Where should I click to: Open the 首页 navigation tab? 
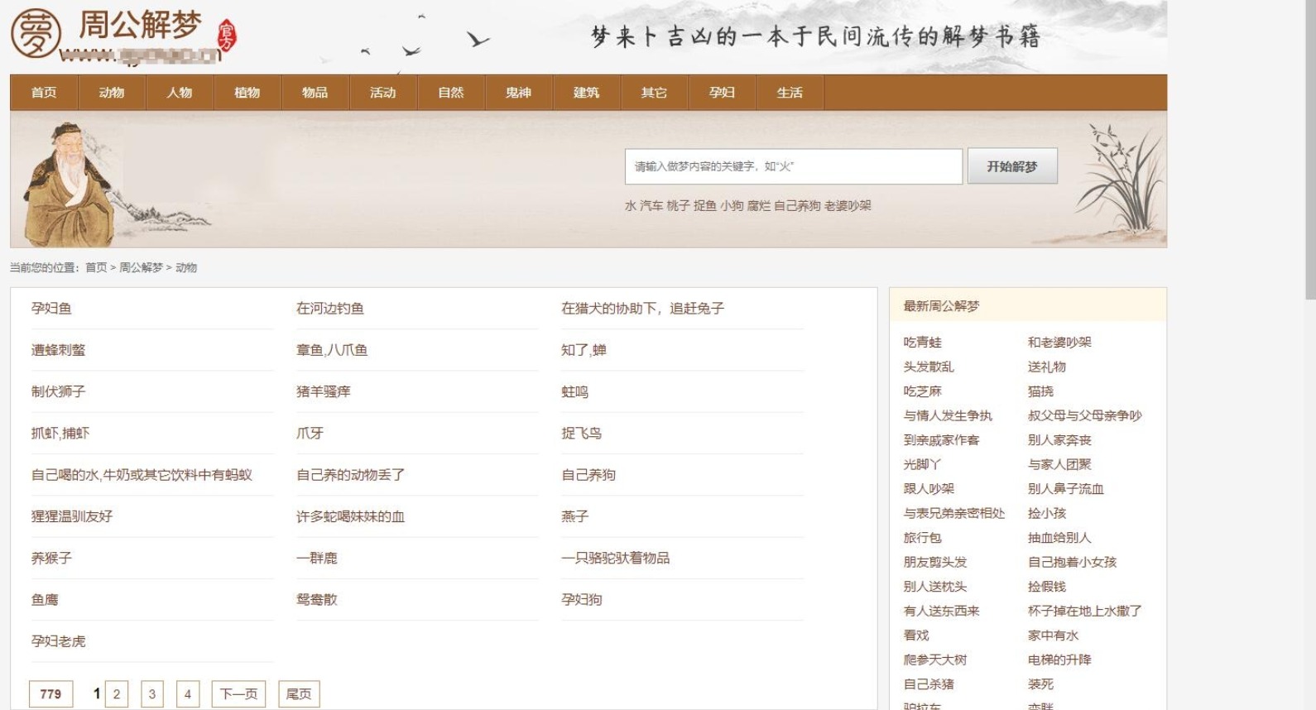tap(44, 93)
